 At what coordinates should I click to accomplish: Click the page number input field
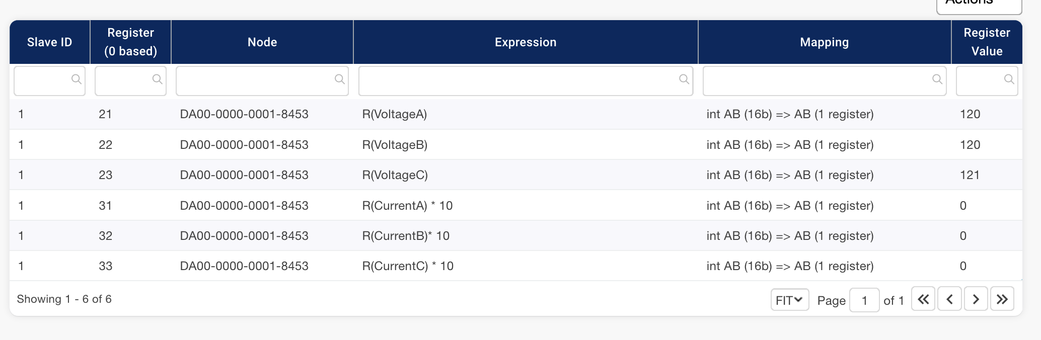tap(864, 300)
